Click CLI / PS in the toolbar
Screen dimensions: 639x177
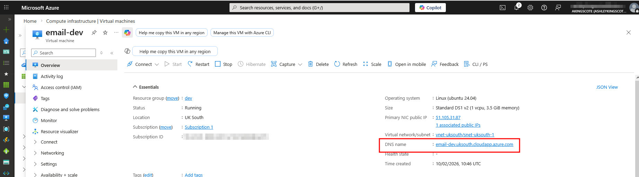pos(476,64)
